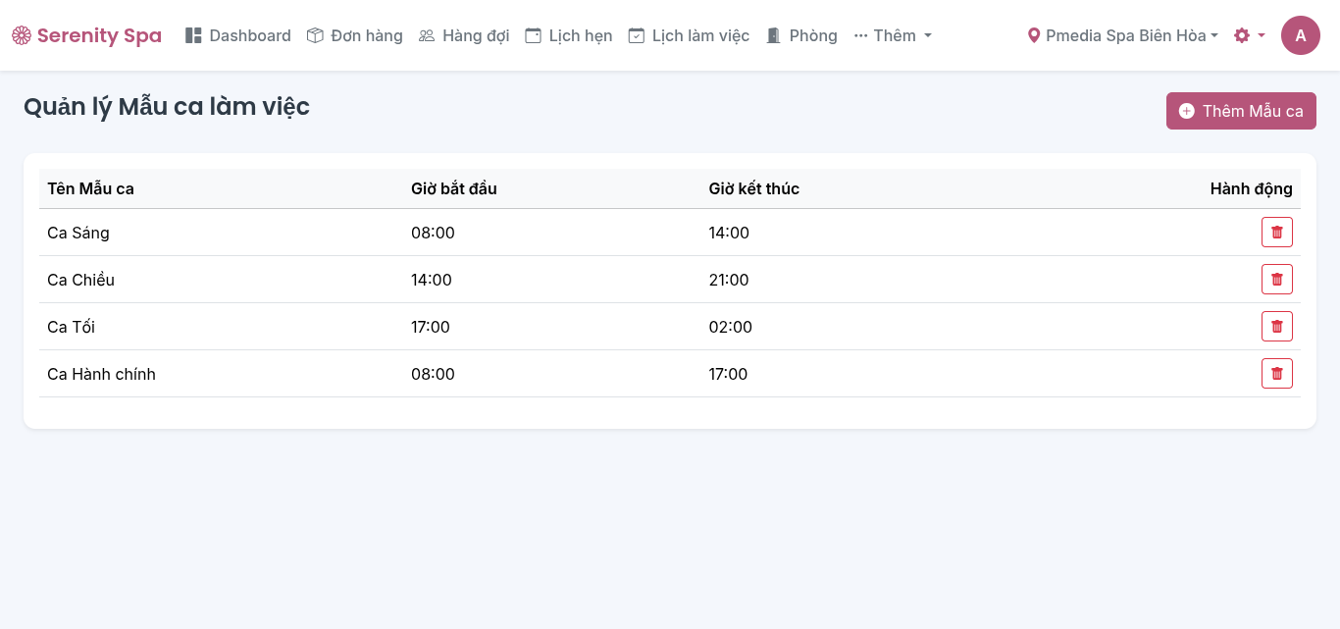
Task: Open the Đơn hàng page
Action: pos(355,35)
